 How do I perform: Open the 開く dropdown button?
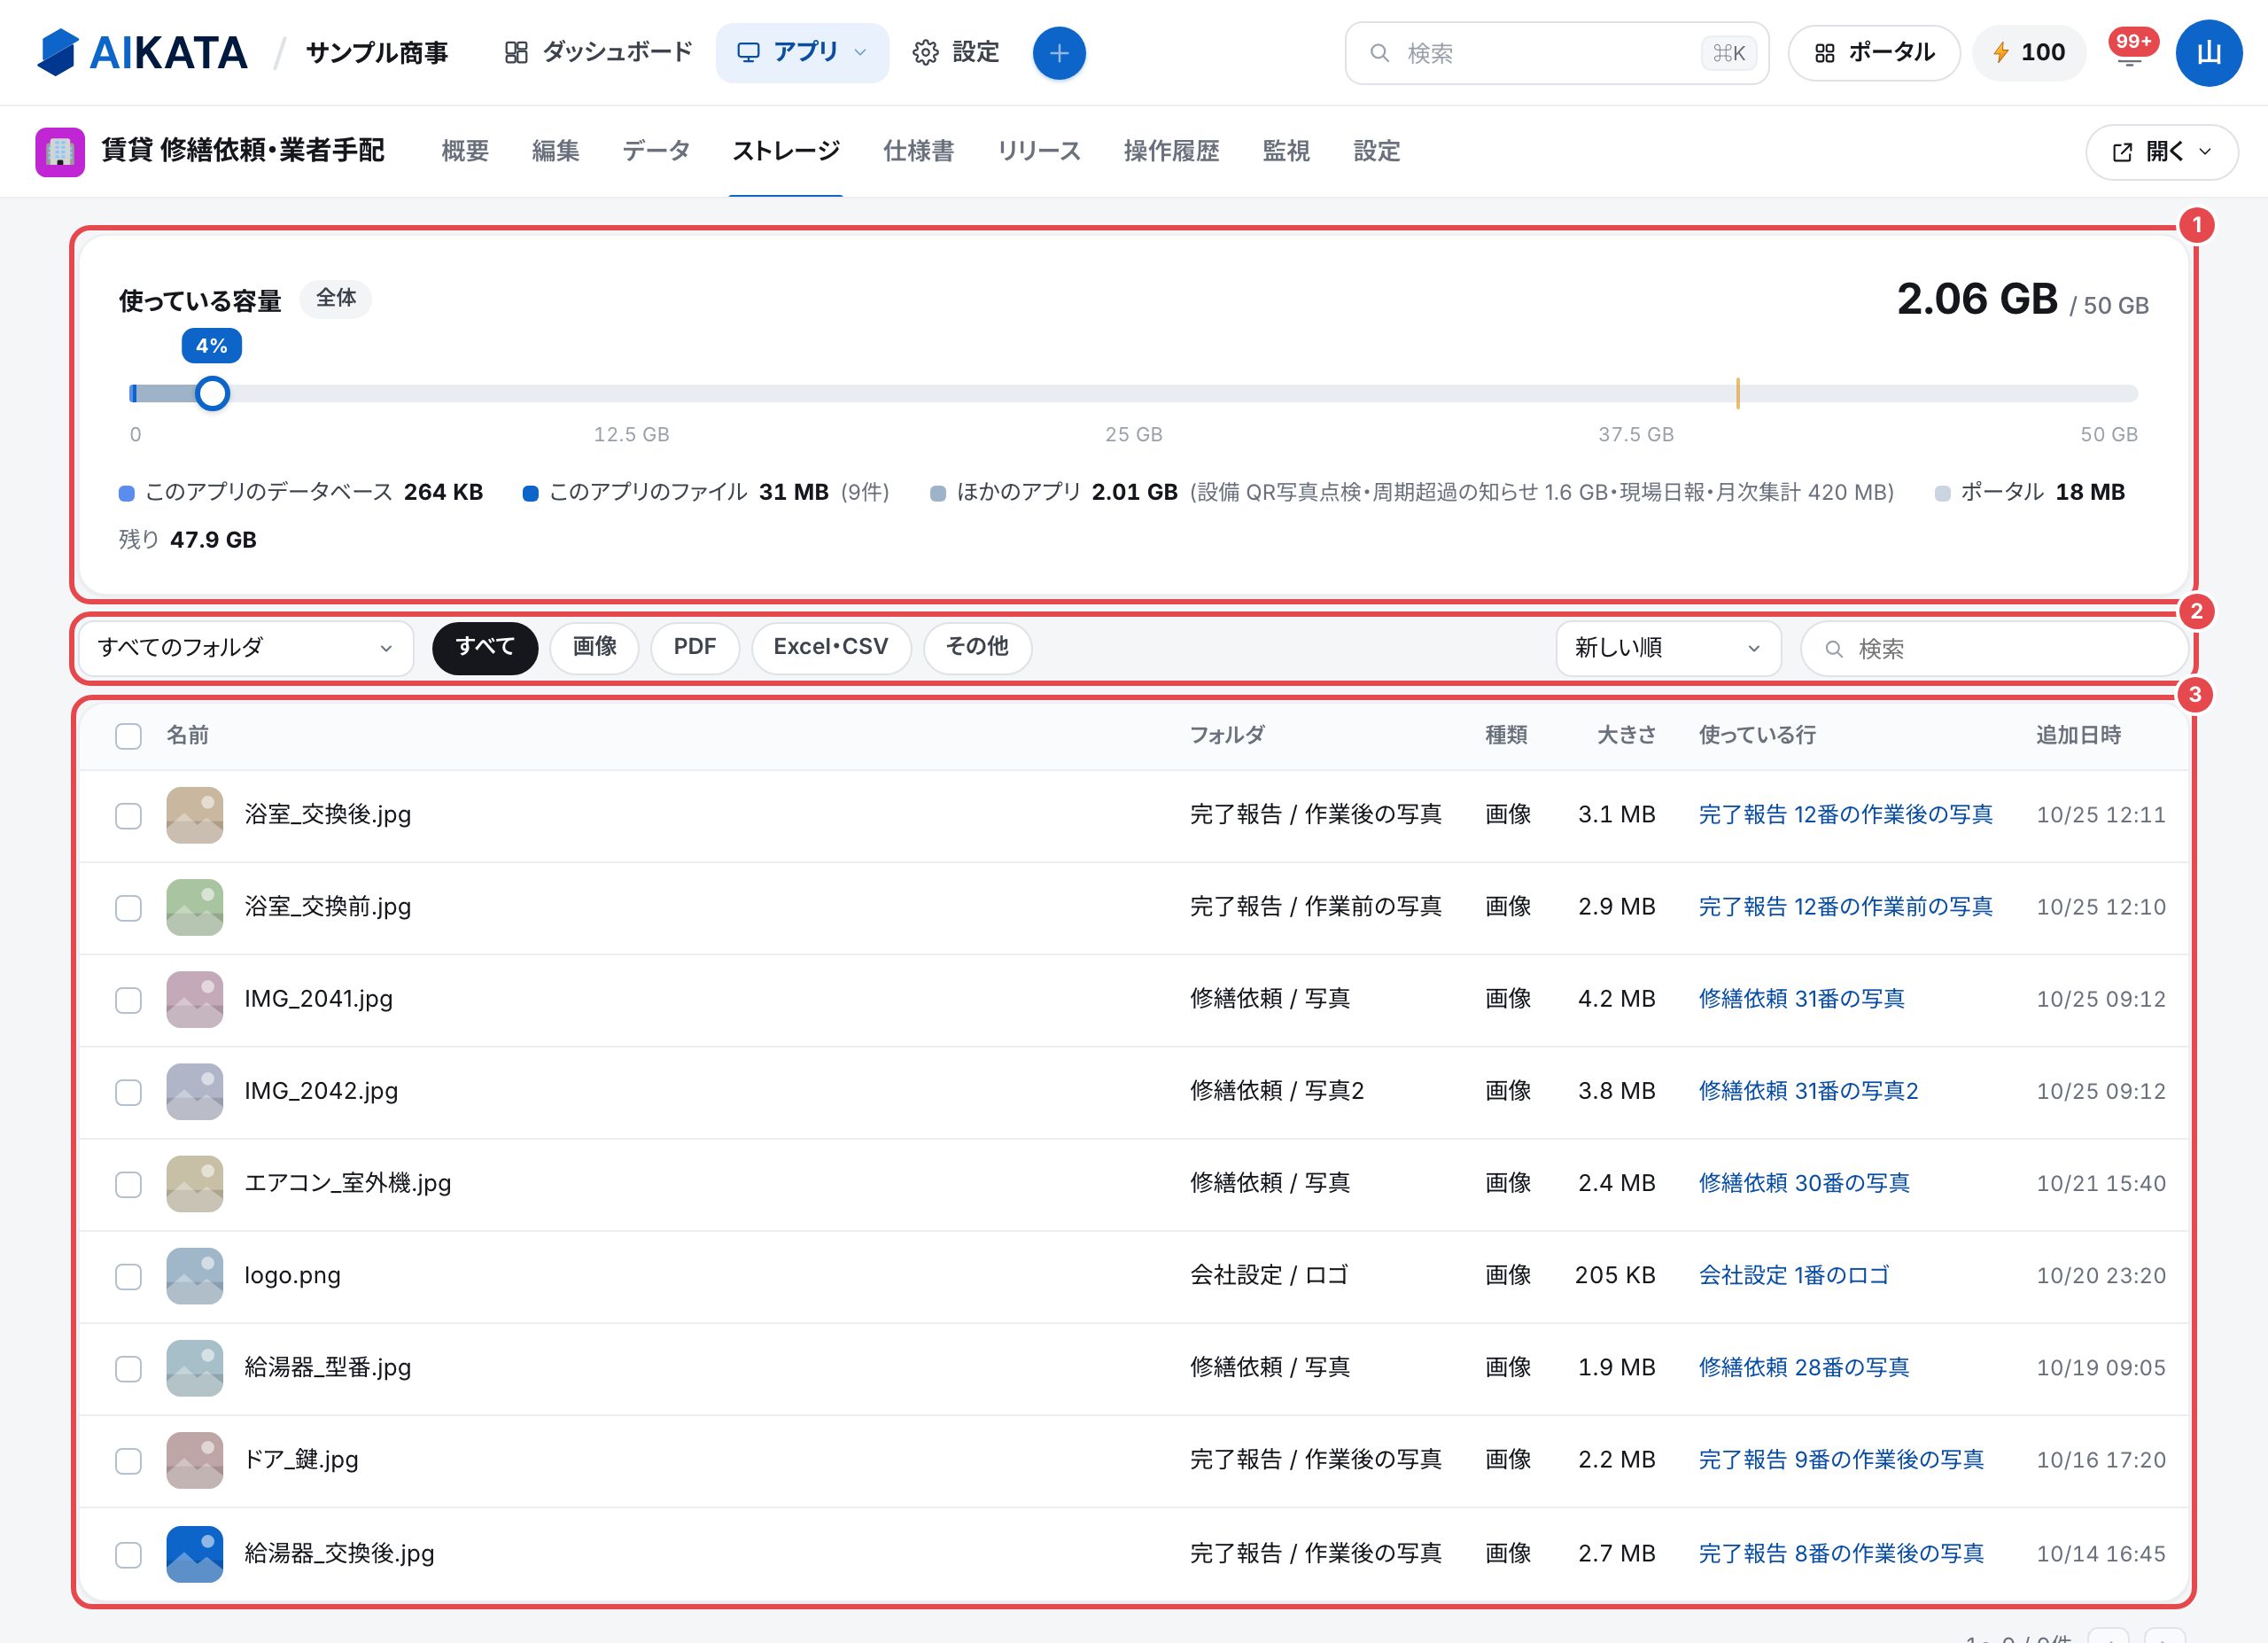tap(2162, 152)
